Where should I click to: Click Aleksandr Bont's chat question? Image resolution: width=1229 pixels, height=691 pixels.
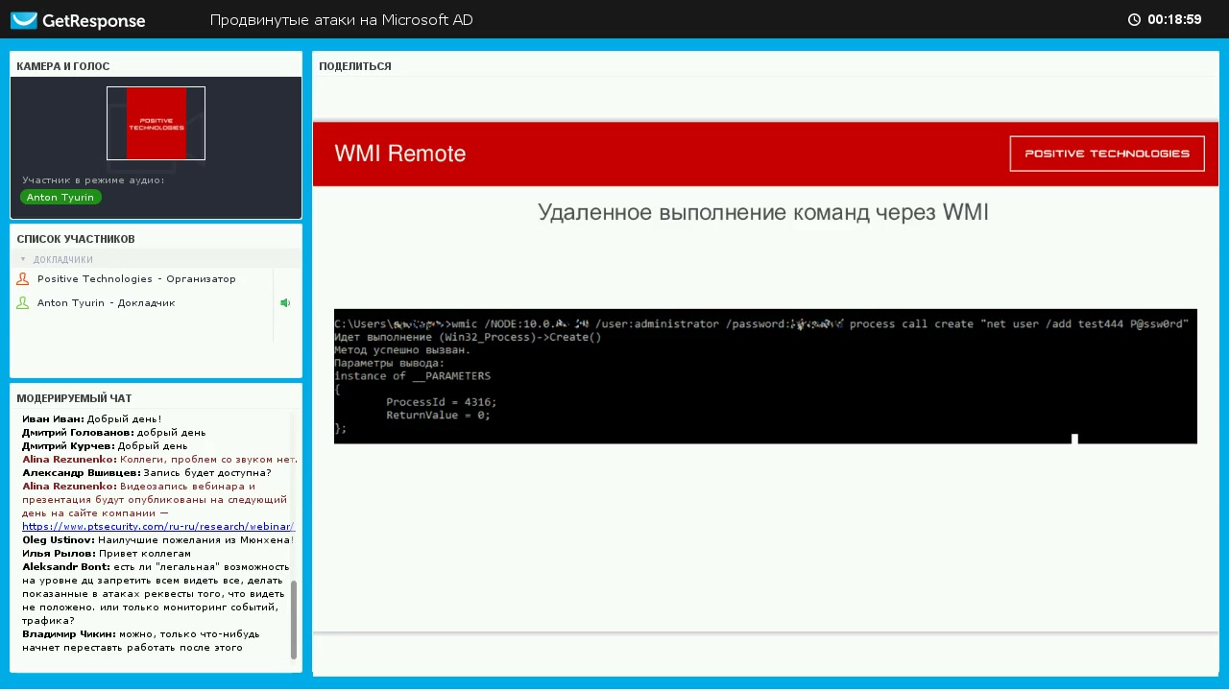point(157,594)
